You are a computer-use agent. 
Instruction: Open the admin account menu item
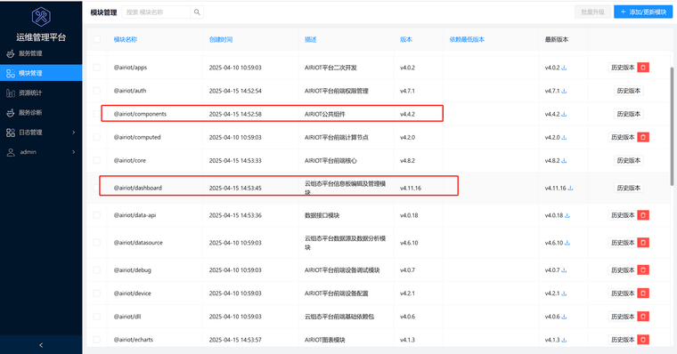41,152
